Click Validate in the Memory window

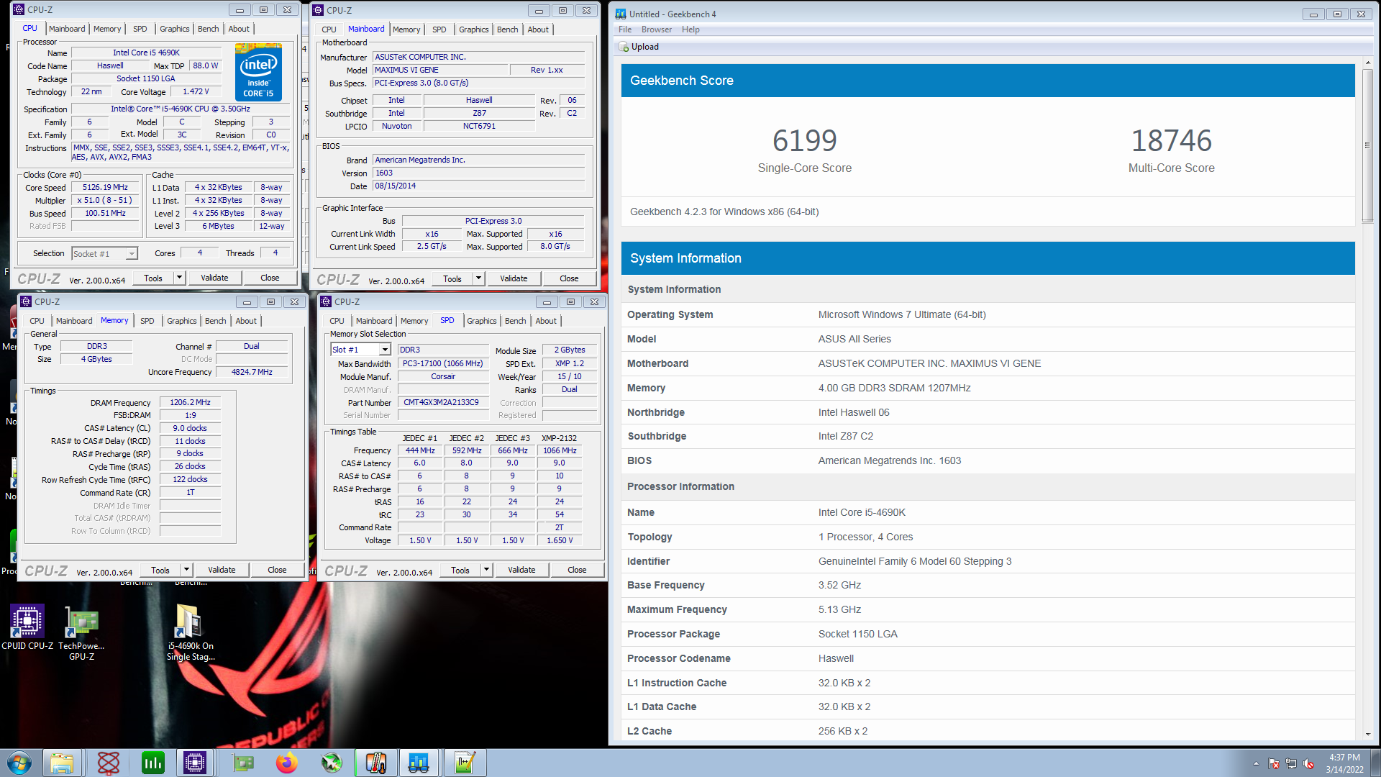222,570
